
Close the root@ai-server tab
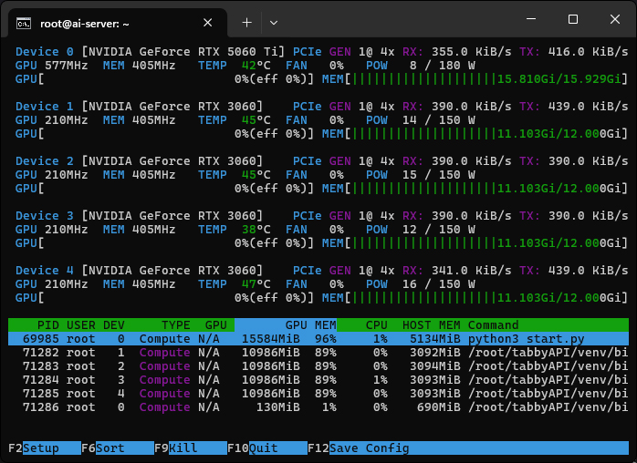[207, 23]
